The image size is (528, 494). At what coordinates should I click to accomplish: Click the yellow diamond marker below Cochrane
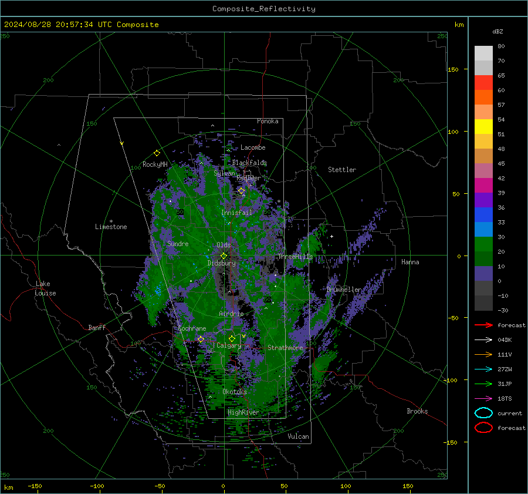201,339
